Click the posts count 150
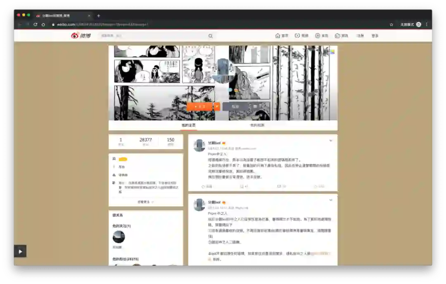The width and height of the screenshot is (446, 284). pyautogui.click(x=171, y=141)
